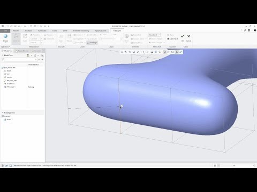Click the Open Faces command
This screenshot has width=257, height=192.
[x=172, y=39]
